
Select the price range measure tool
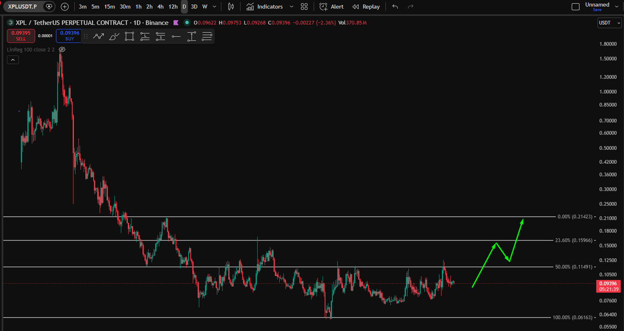tap(191, 36)
